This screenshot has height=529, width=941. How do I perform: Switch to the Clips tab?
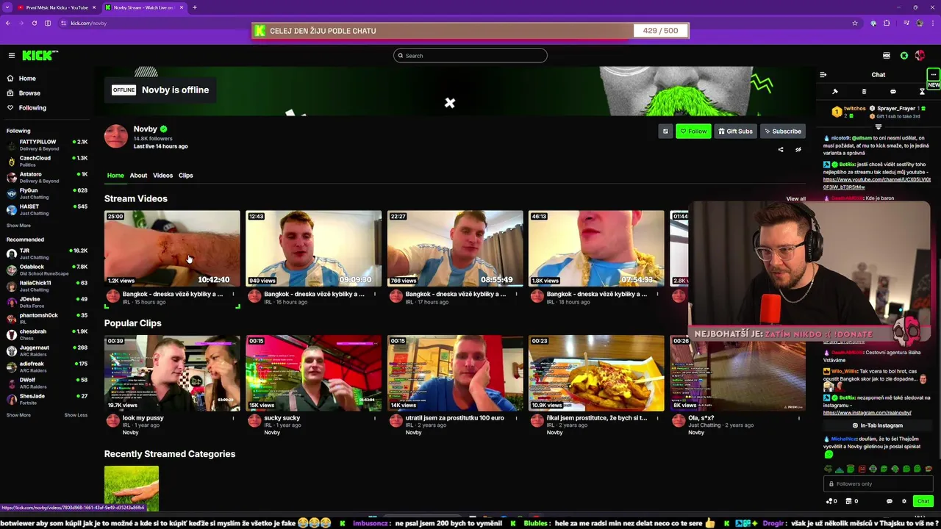185,176
